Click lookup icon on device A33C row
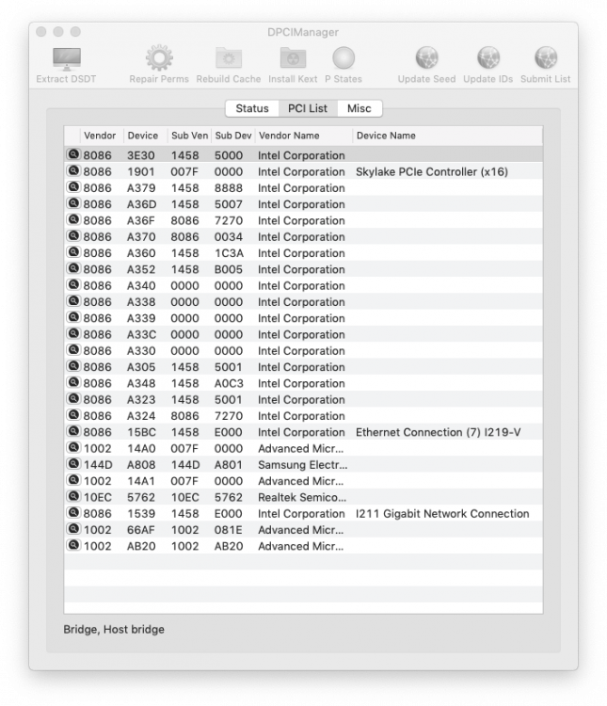This screenshot has width=607, height=706. [73, 333]
